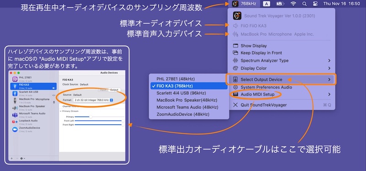The height and width of the screenshot is (171, 366).
Task: Switch to the Output tab in Audio Devices
Action: pyautogui.click(x=114, y=90)
